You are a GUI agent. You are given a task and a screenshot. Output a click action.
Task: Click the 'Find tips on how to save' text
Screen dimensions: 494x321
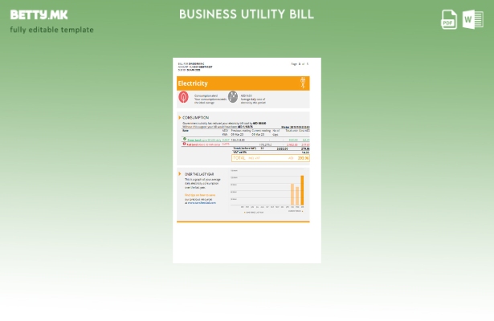[x=200, y=195]
